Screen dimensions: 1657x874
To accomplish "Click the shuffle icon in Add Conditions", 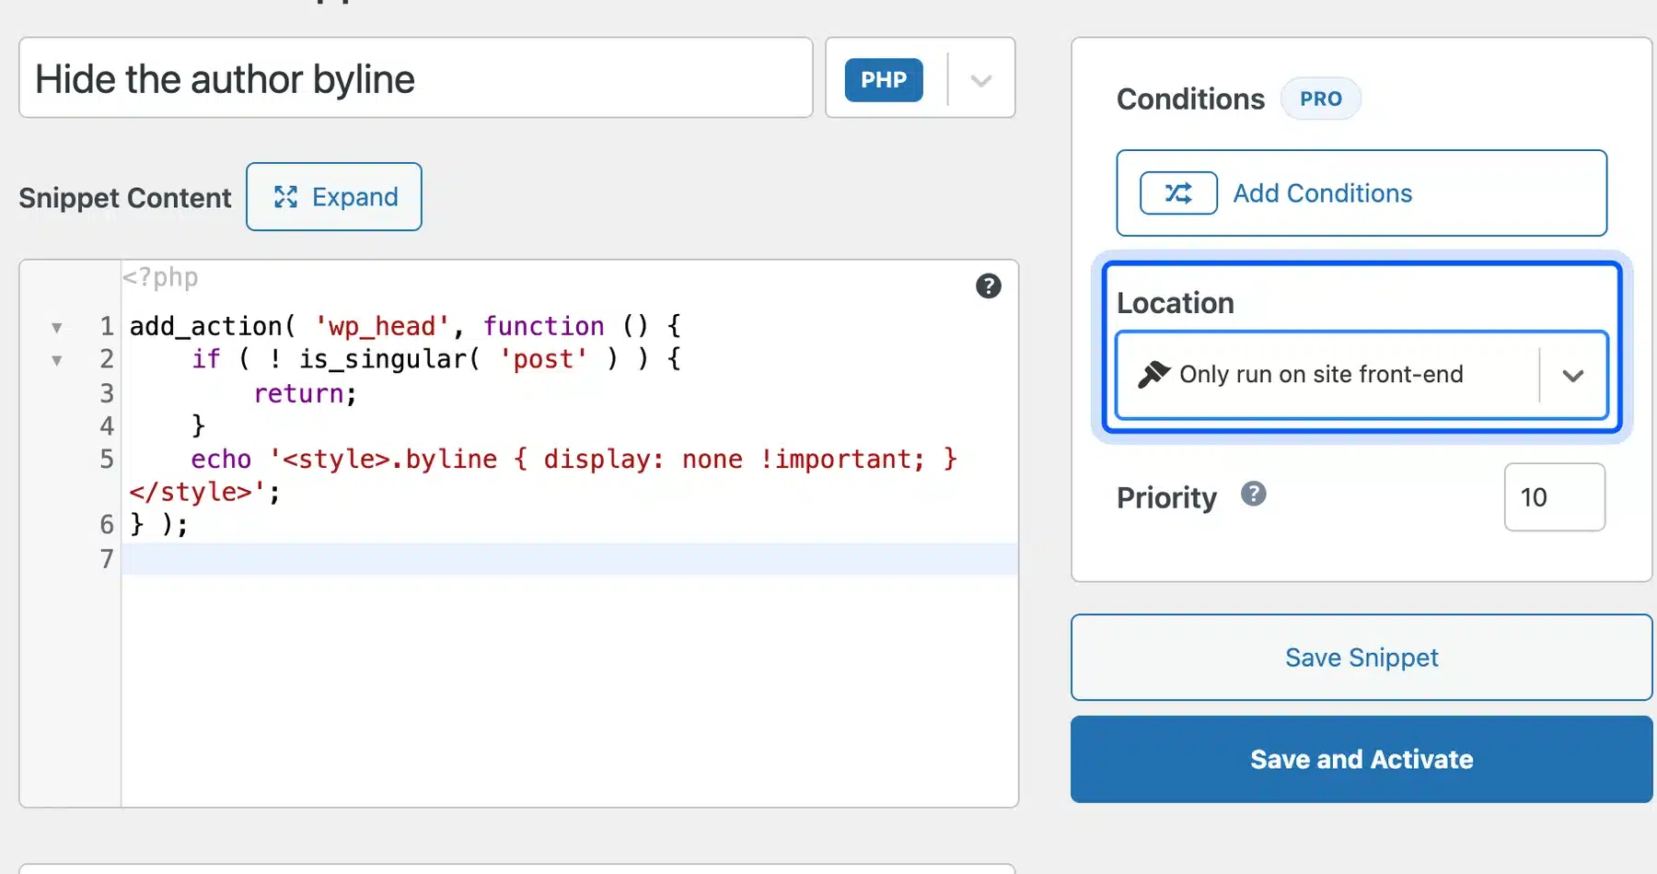I will pos(1178,193).
